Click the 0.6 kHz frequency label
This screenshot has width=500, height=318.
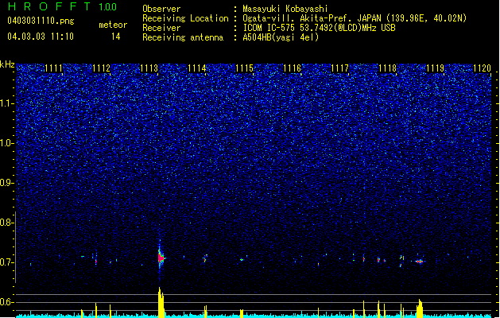click(6, 302)
